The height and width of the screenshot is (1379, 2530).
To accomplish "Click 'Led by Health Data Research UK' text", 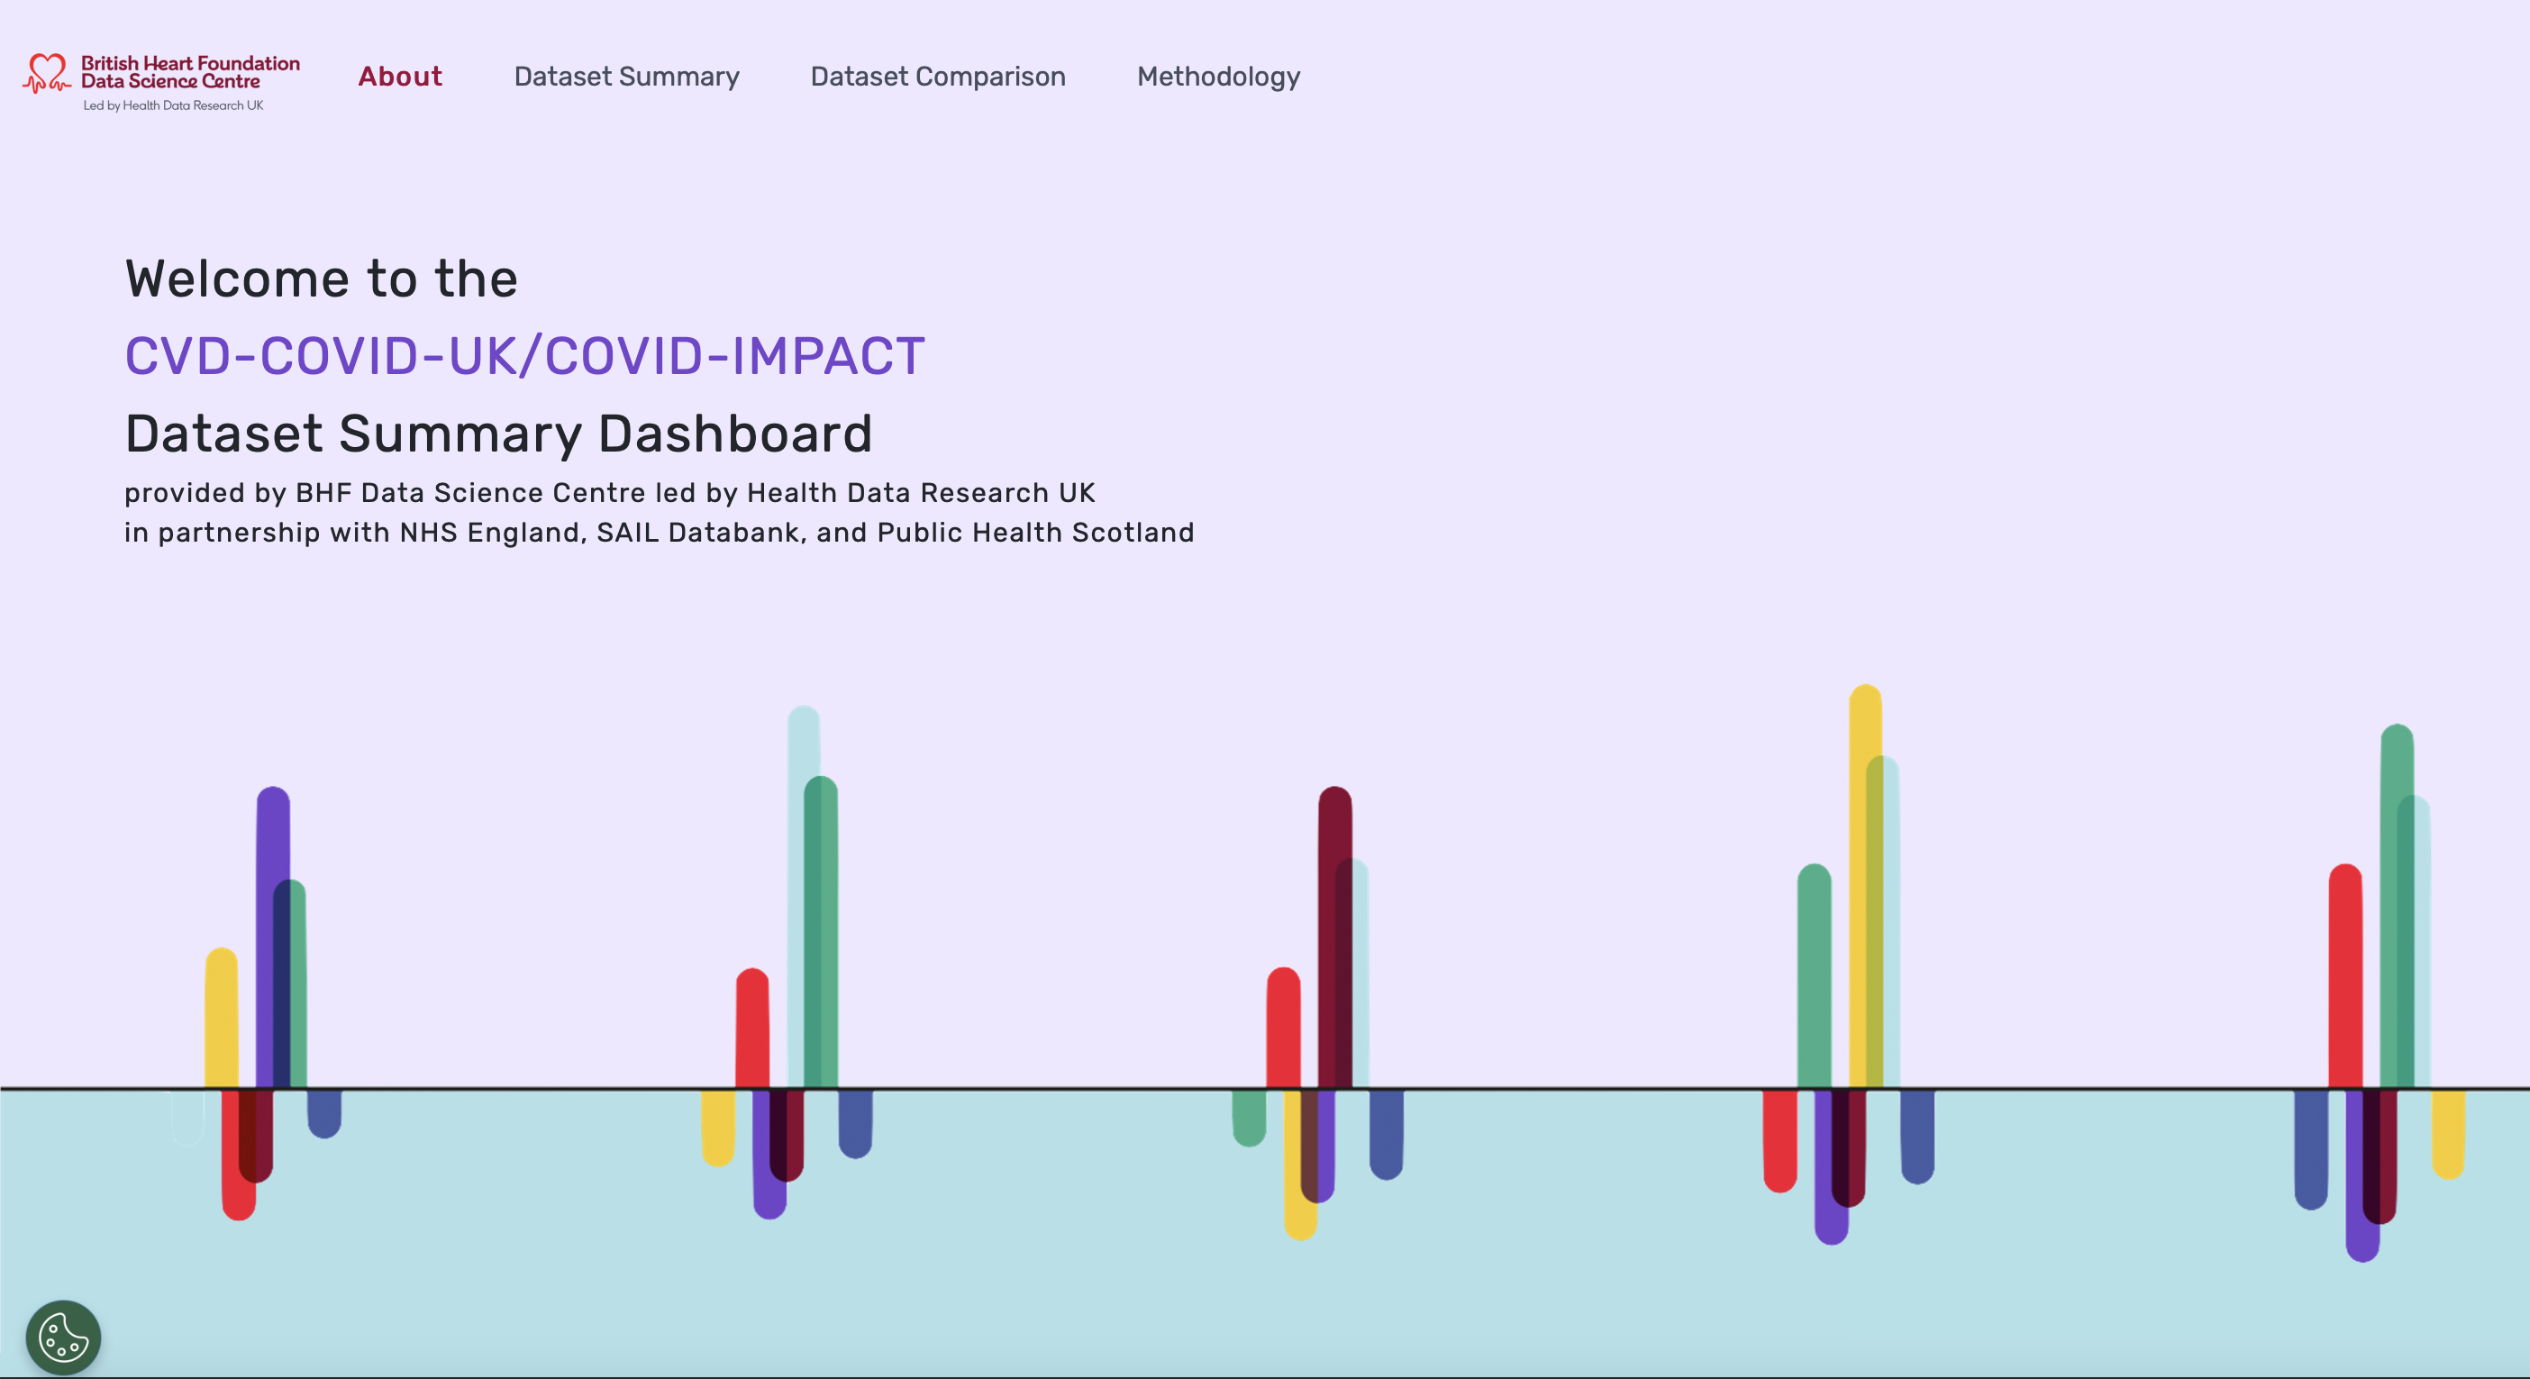I will 173,105.
